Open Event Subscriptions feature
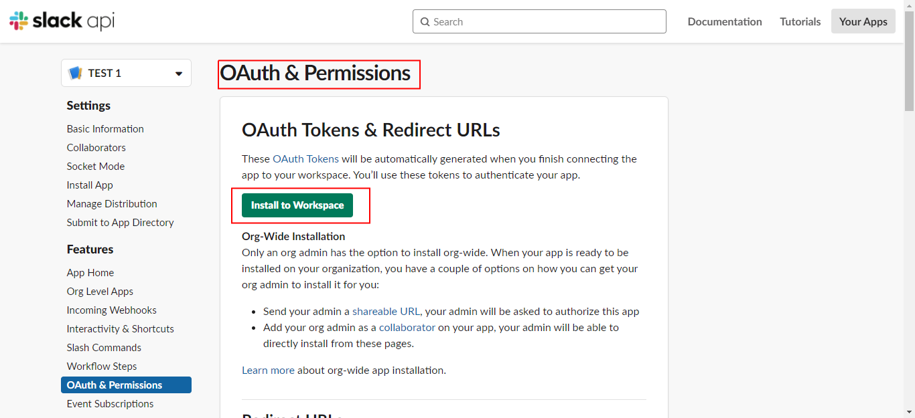 pyautogui.click(x=111, y=403)
